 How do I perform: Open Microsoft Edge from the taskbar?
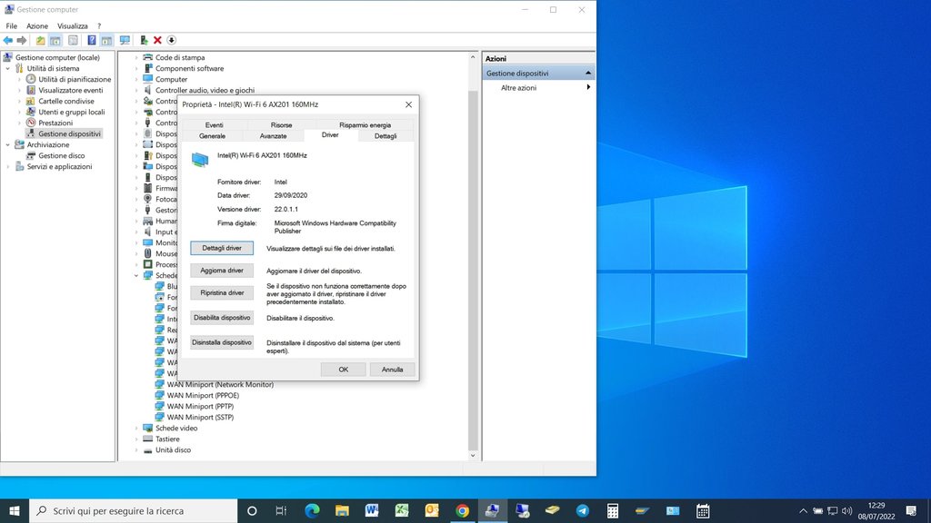(x=312, y=510)
